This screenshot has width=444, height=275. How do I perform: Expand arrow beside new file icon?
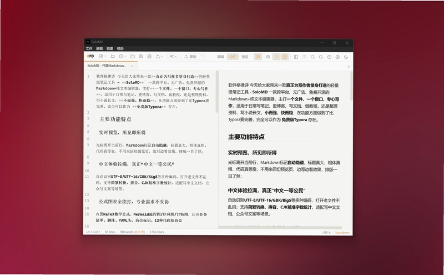tap(105, 57)
